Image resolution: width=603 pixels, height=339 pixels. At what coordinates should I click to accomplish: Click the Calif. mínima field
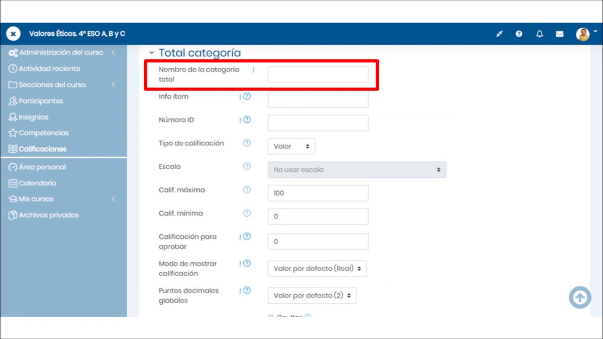[x=318, y=217]
